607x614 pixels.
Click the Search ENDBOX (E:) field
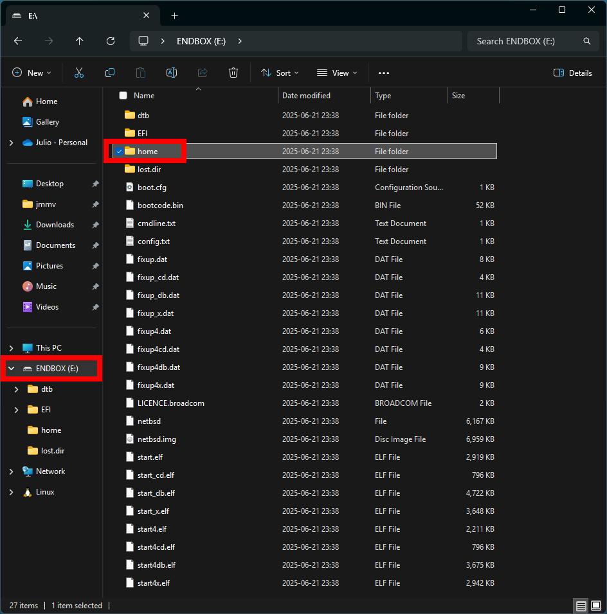[x=533, y=41]
